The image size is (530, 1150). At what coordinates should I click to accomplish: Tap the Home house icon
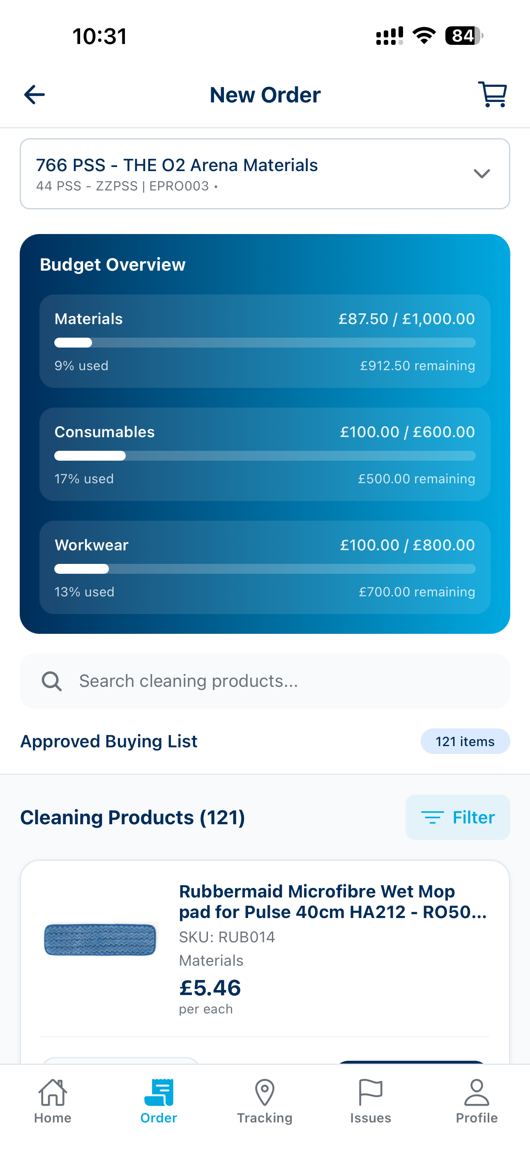point(53,1092)
